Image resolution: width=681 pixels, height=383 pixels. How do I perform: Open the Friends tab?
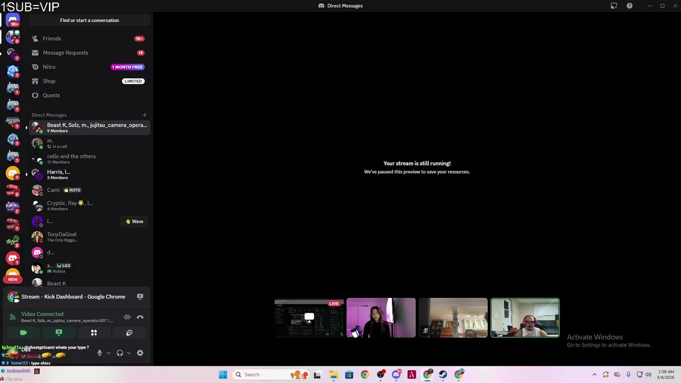point(89,38)
